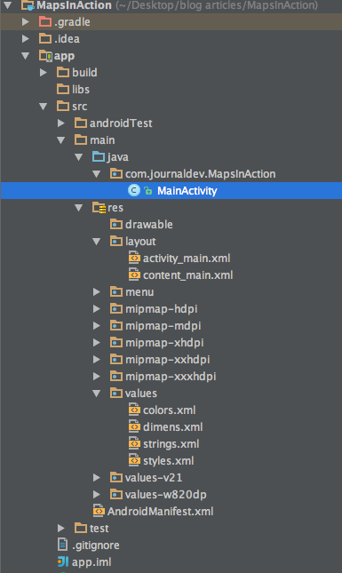Click the app module folder icon
The image size is (342, 573).
(45, 56)
